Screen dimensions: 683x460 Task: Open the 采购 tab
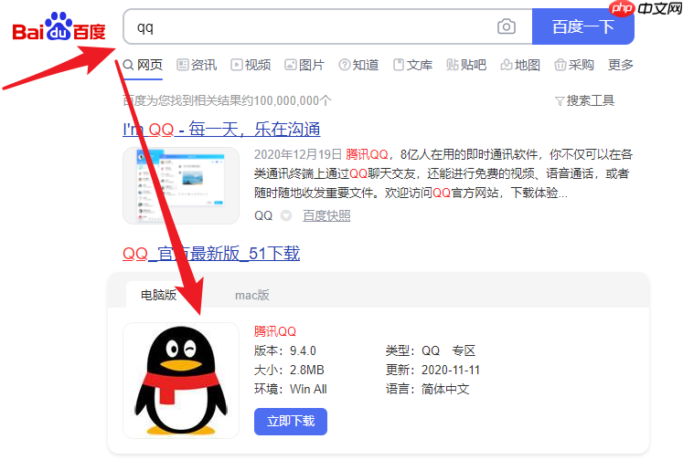pos(574,65)
